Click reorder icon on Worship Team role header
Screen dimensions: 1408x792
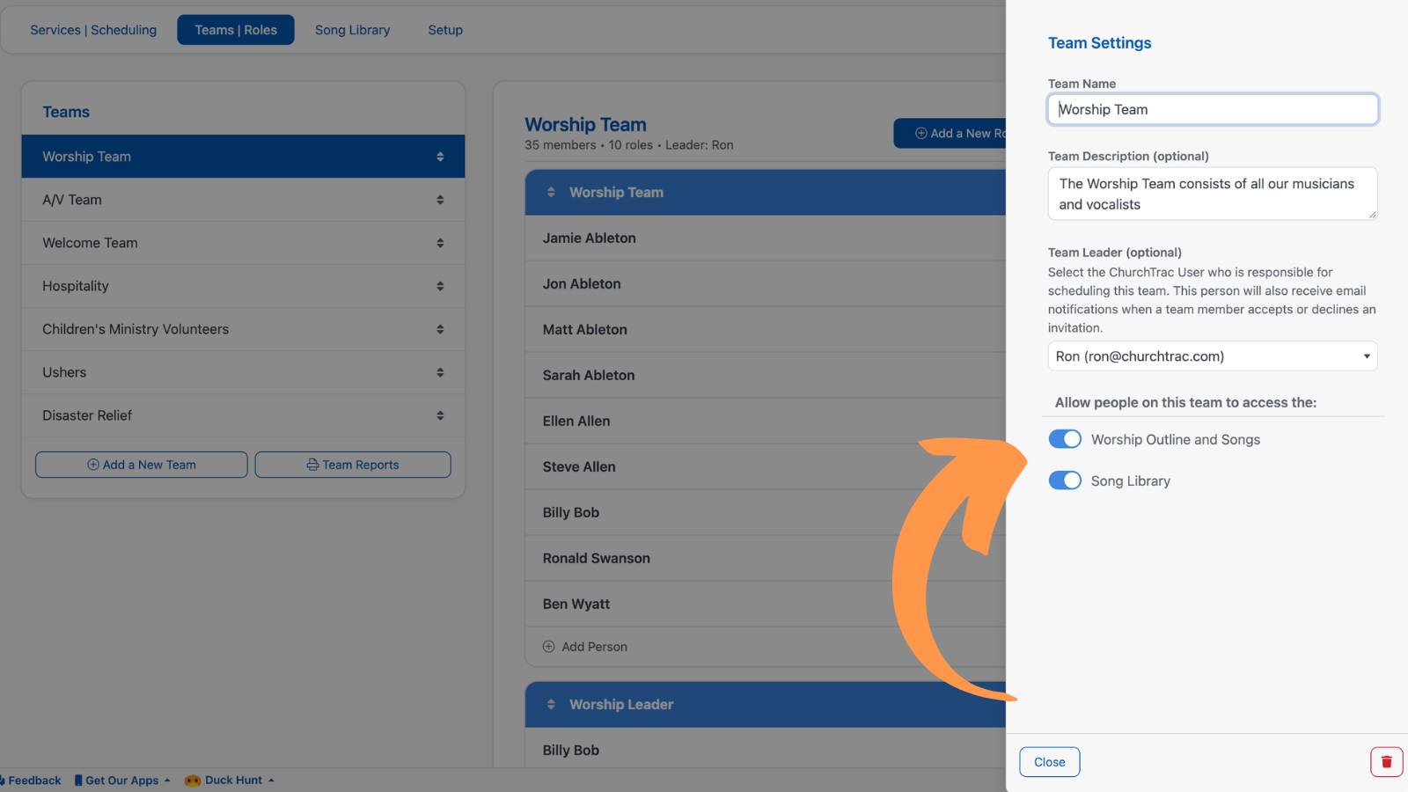(x=551, y=192)
